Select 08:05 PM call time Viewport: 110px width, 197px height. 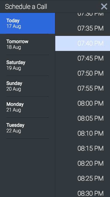coord(82,118)
